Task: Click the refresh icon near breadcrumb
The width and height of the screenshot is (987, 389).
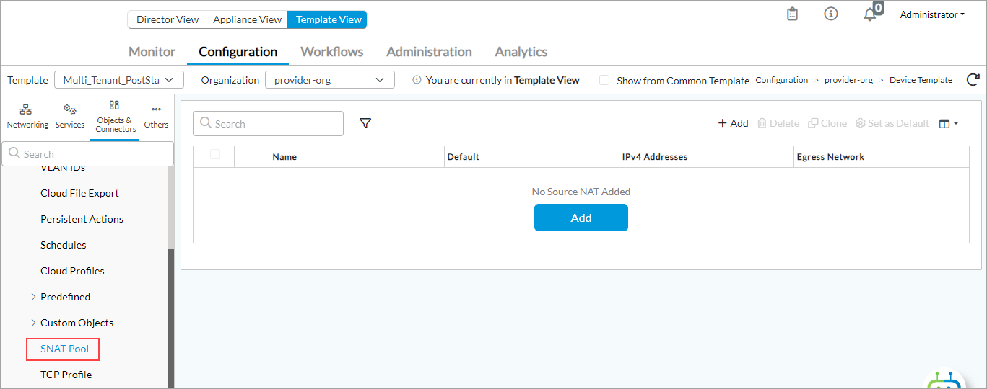Action: click(973, 80)
